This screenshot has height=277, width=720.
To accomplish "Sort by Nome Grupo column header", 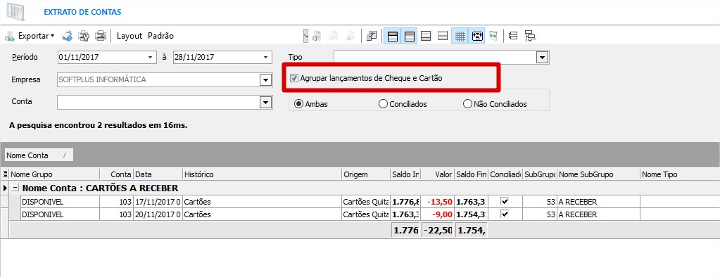I will 54,174.
